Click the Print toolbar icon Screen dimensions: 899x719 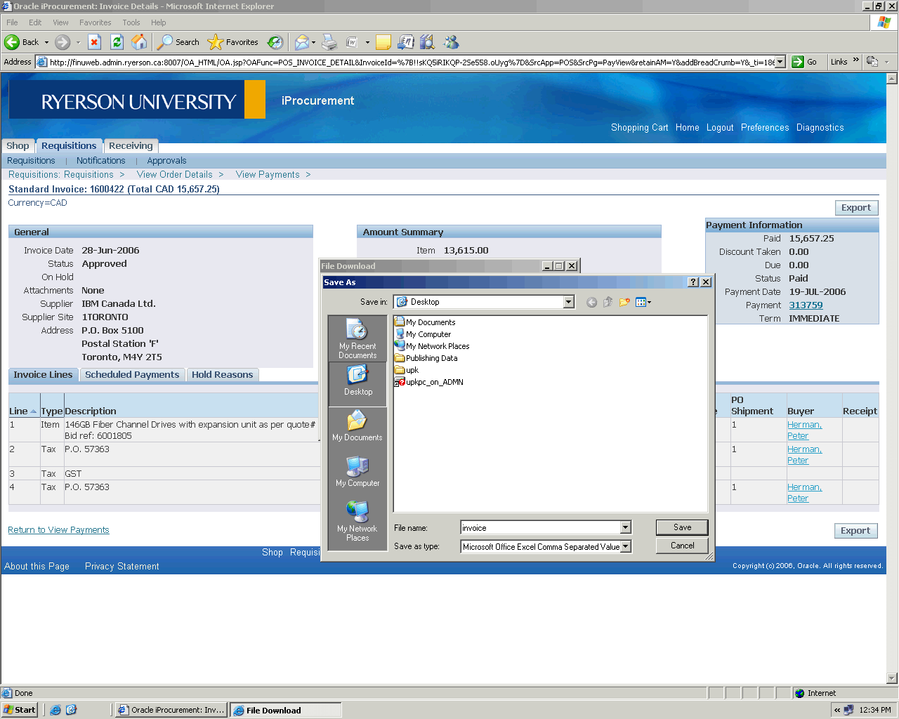coord(329,42)
